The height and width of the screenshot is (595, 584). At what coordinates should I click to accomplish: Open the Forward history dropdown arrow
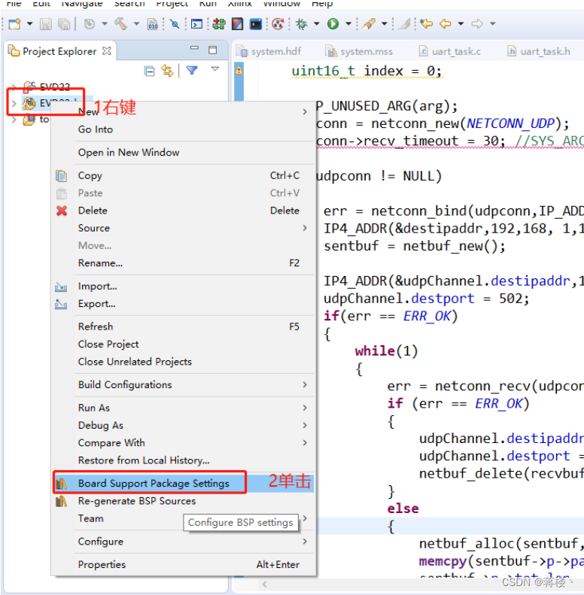[492, 24]
